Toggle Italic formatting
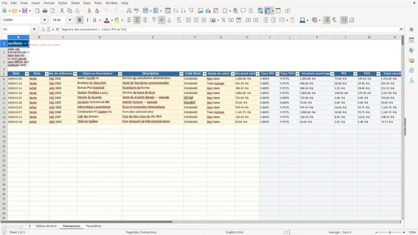The image size is (418, 235). [87, 20]
